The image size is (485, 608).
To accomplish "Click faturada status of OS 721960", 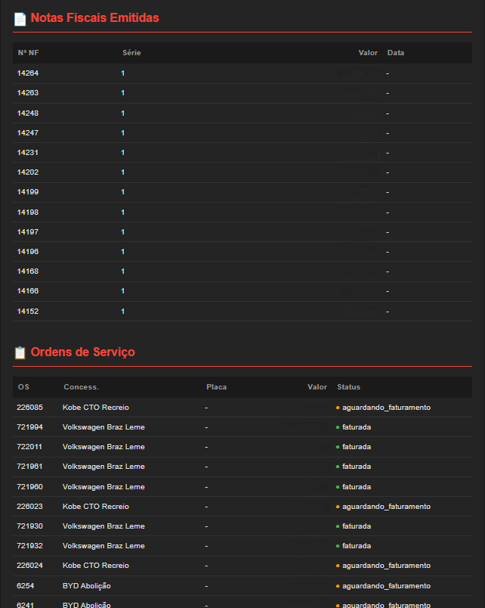I will 357,487.
